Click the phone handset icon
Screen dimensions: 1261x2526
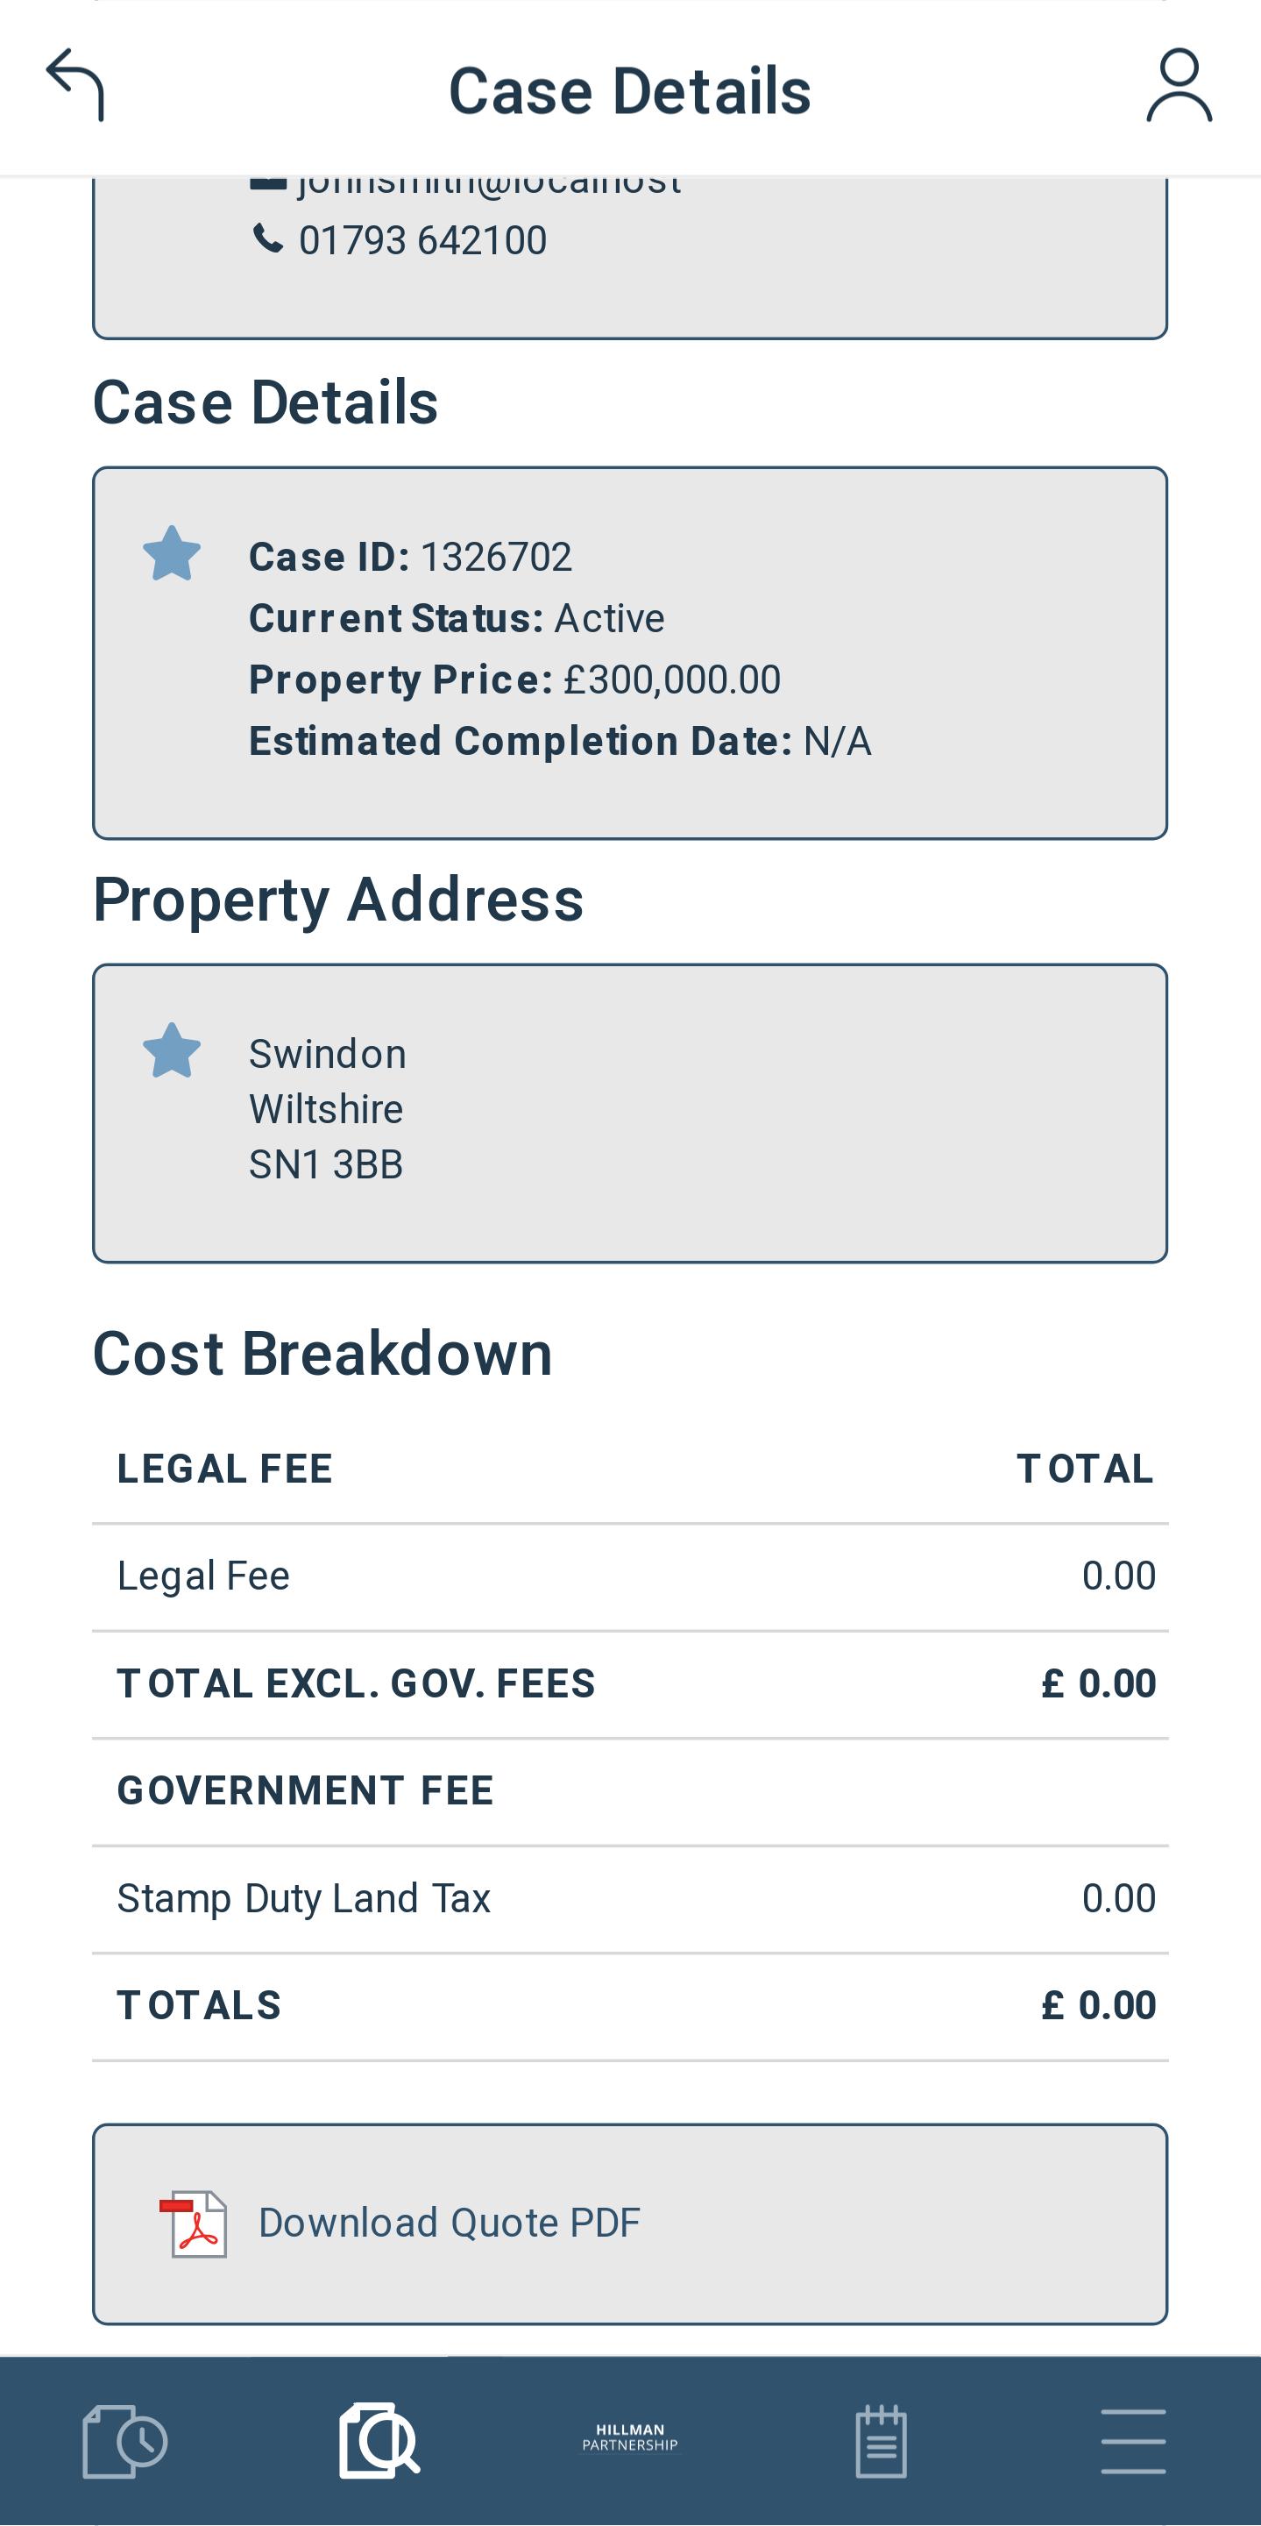(267, 238)
